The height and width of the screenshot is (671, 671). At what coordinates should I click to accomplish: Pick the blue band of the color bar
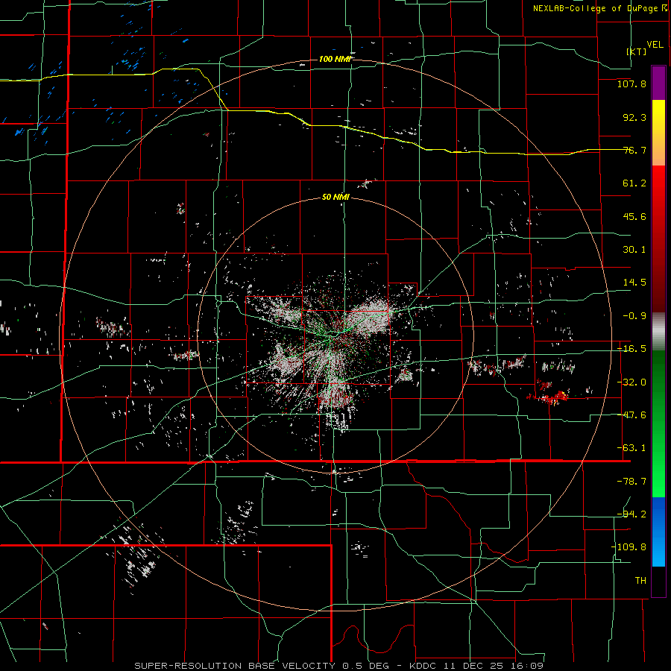click(x=658, y=532)
